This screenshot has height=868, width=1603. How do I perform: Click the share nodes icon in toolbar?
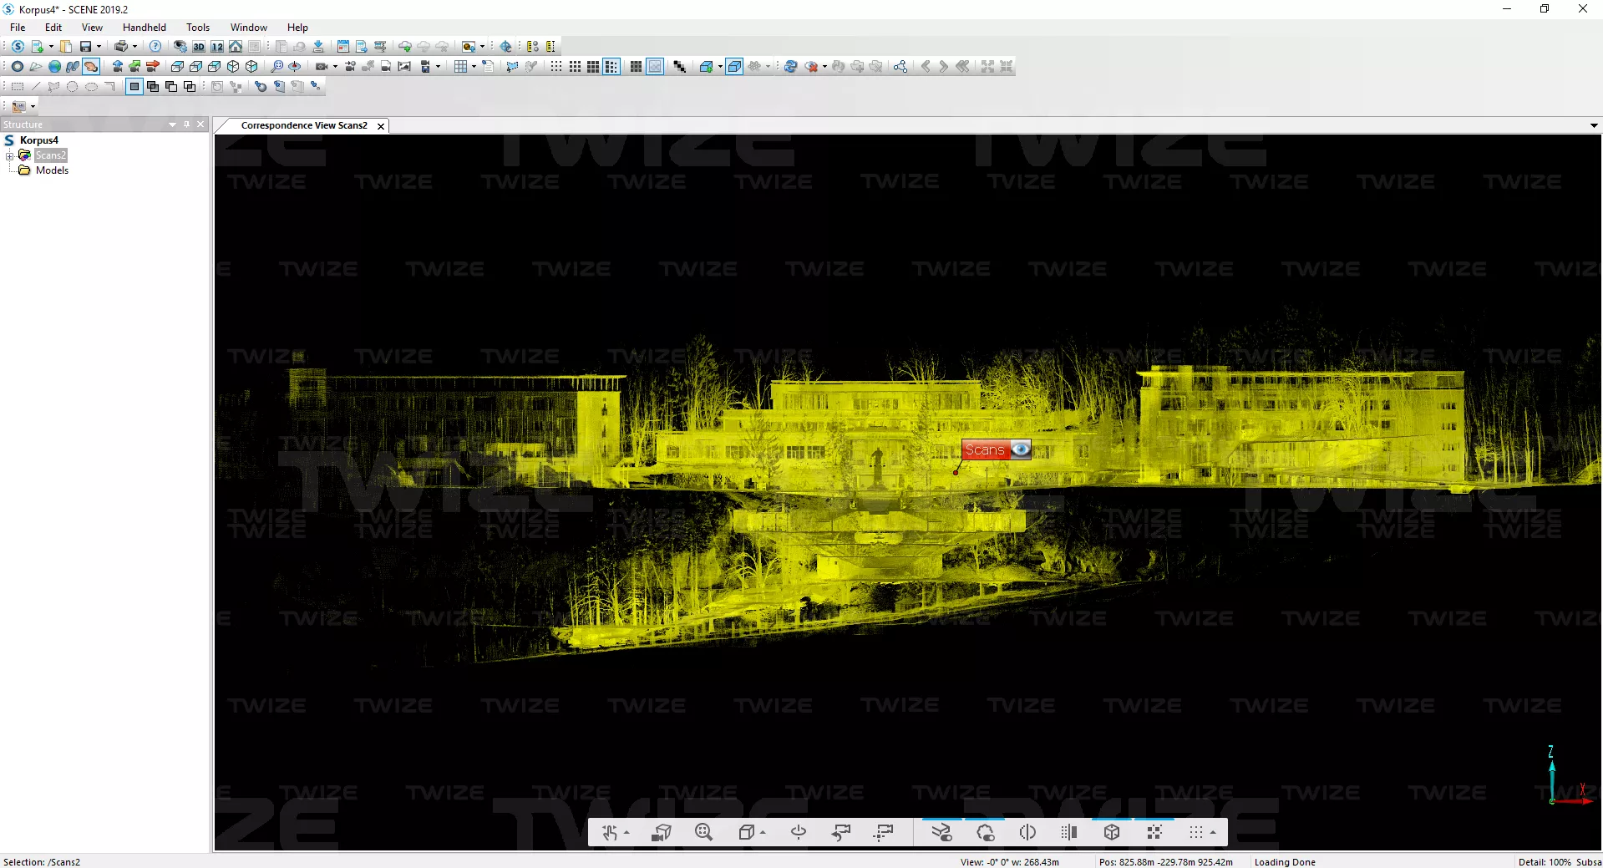pos(900,67)
